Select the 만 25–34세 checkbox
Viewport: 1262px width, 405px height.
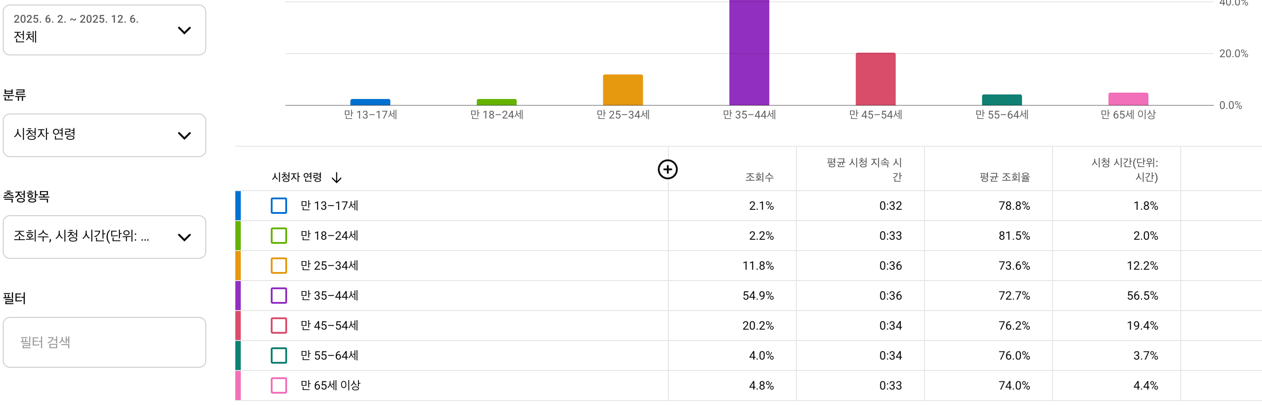click(x=279, y=266)
